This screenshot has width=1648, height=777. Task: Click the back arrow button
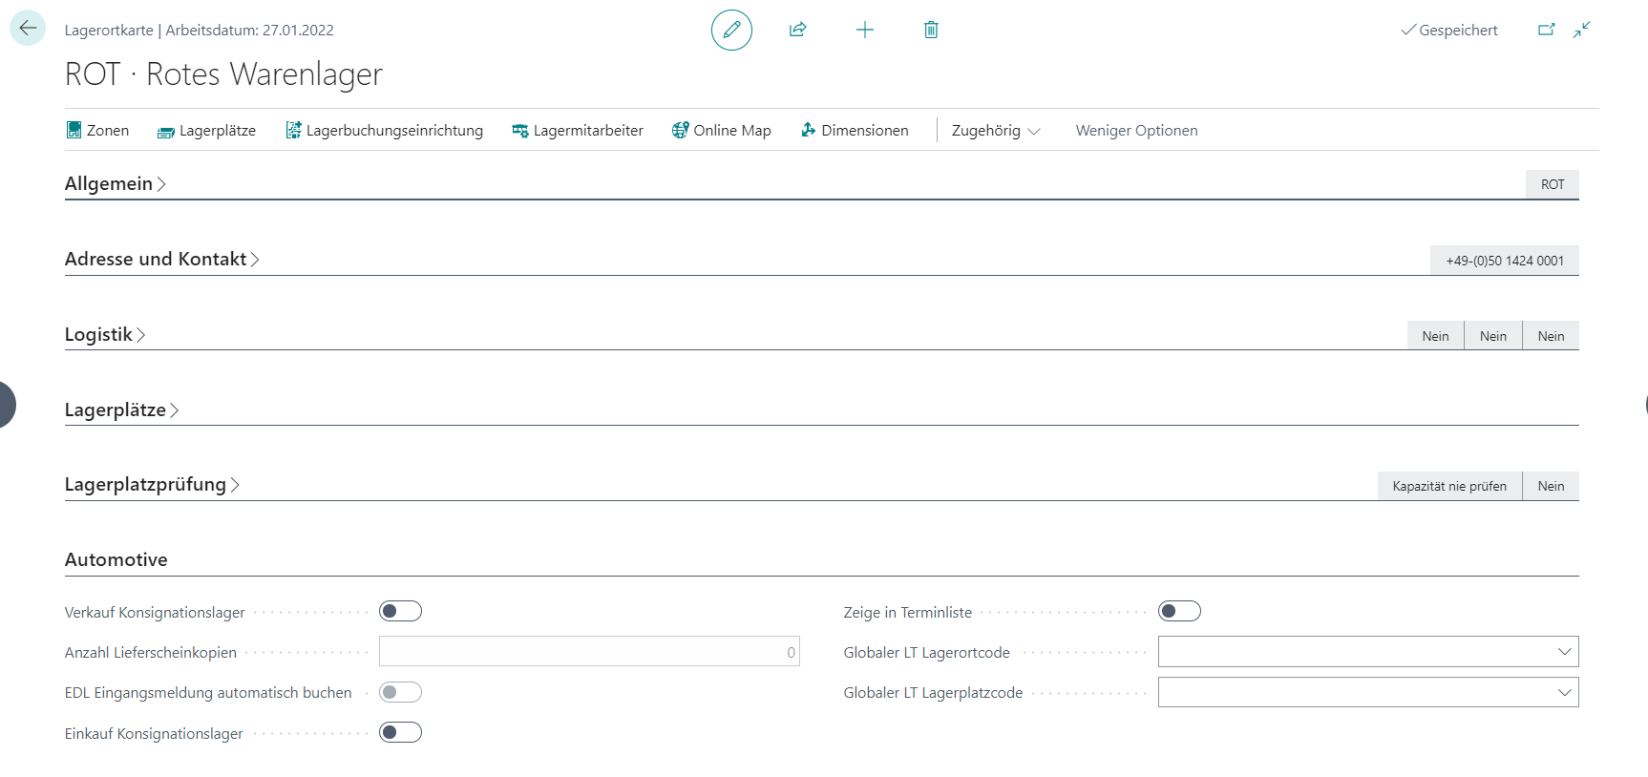[x=28, y=29]
